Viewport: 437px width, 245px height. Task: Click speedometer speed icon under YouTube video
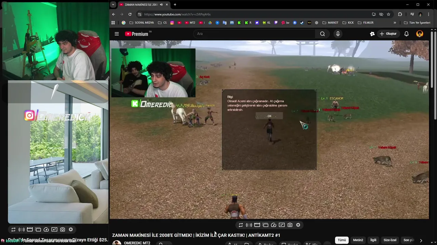273,225
